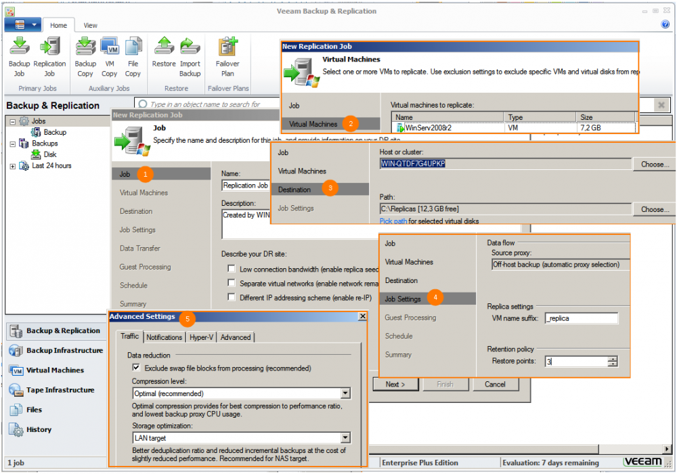This screenshot has width=677, height=474.
Task: Click the search magnifier icon
Action: click(143, 104)
